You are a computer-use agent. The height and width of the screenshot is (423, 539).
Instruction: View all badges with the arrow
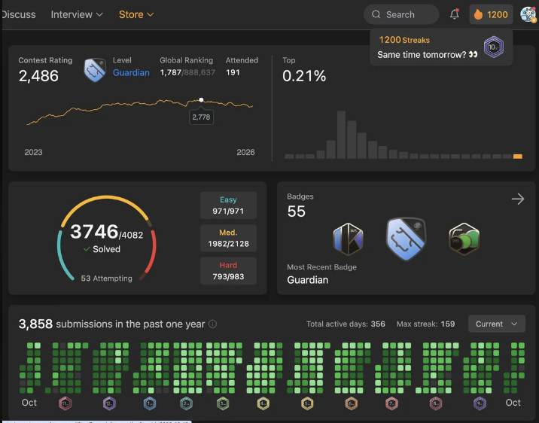tap(518, 199)
